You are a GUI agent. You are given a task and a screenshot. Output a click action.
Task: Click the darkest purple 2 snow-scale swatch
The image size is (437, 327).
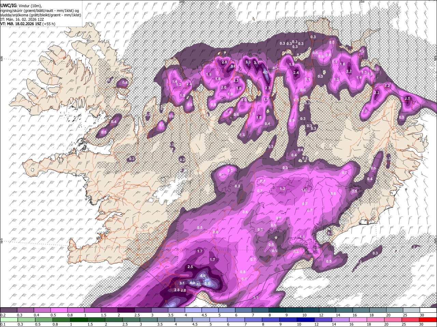126,310
